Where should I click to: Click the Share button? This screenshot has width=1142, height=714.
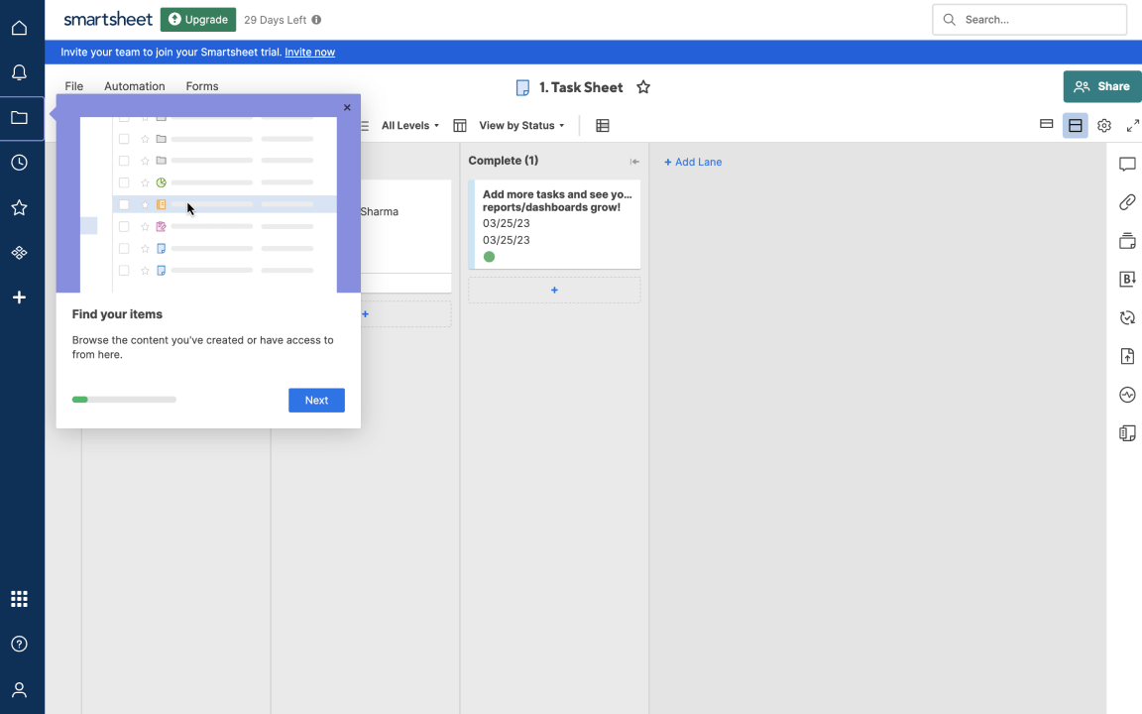1102,86
